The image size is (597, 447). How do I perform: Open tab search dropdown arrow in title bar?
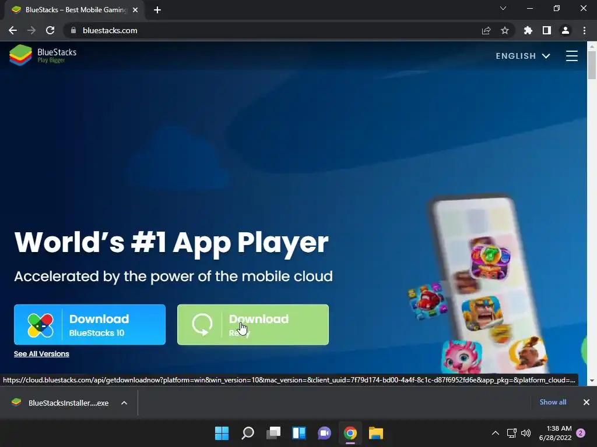(x=503, y=8)
